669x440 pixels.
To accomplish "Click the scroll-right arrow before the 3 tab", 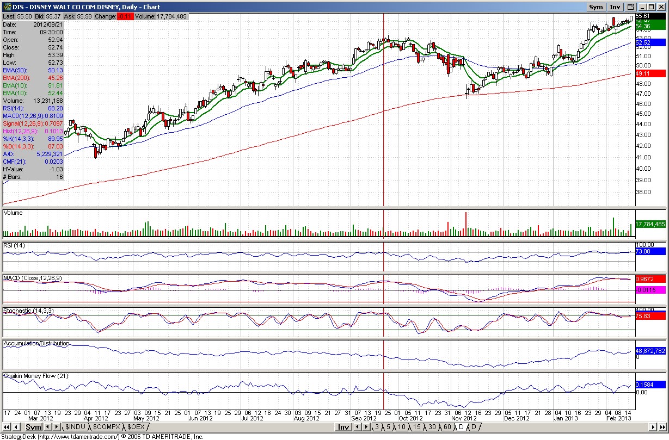I will 366,427.
